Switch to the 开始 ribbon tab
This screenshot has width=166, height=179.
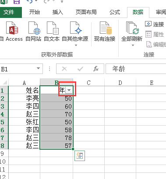(x=35, y=12)
